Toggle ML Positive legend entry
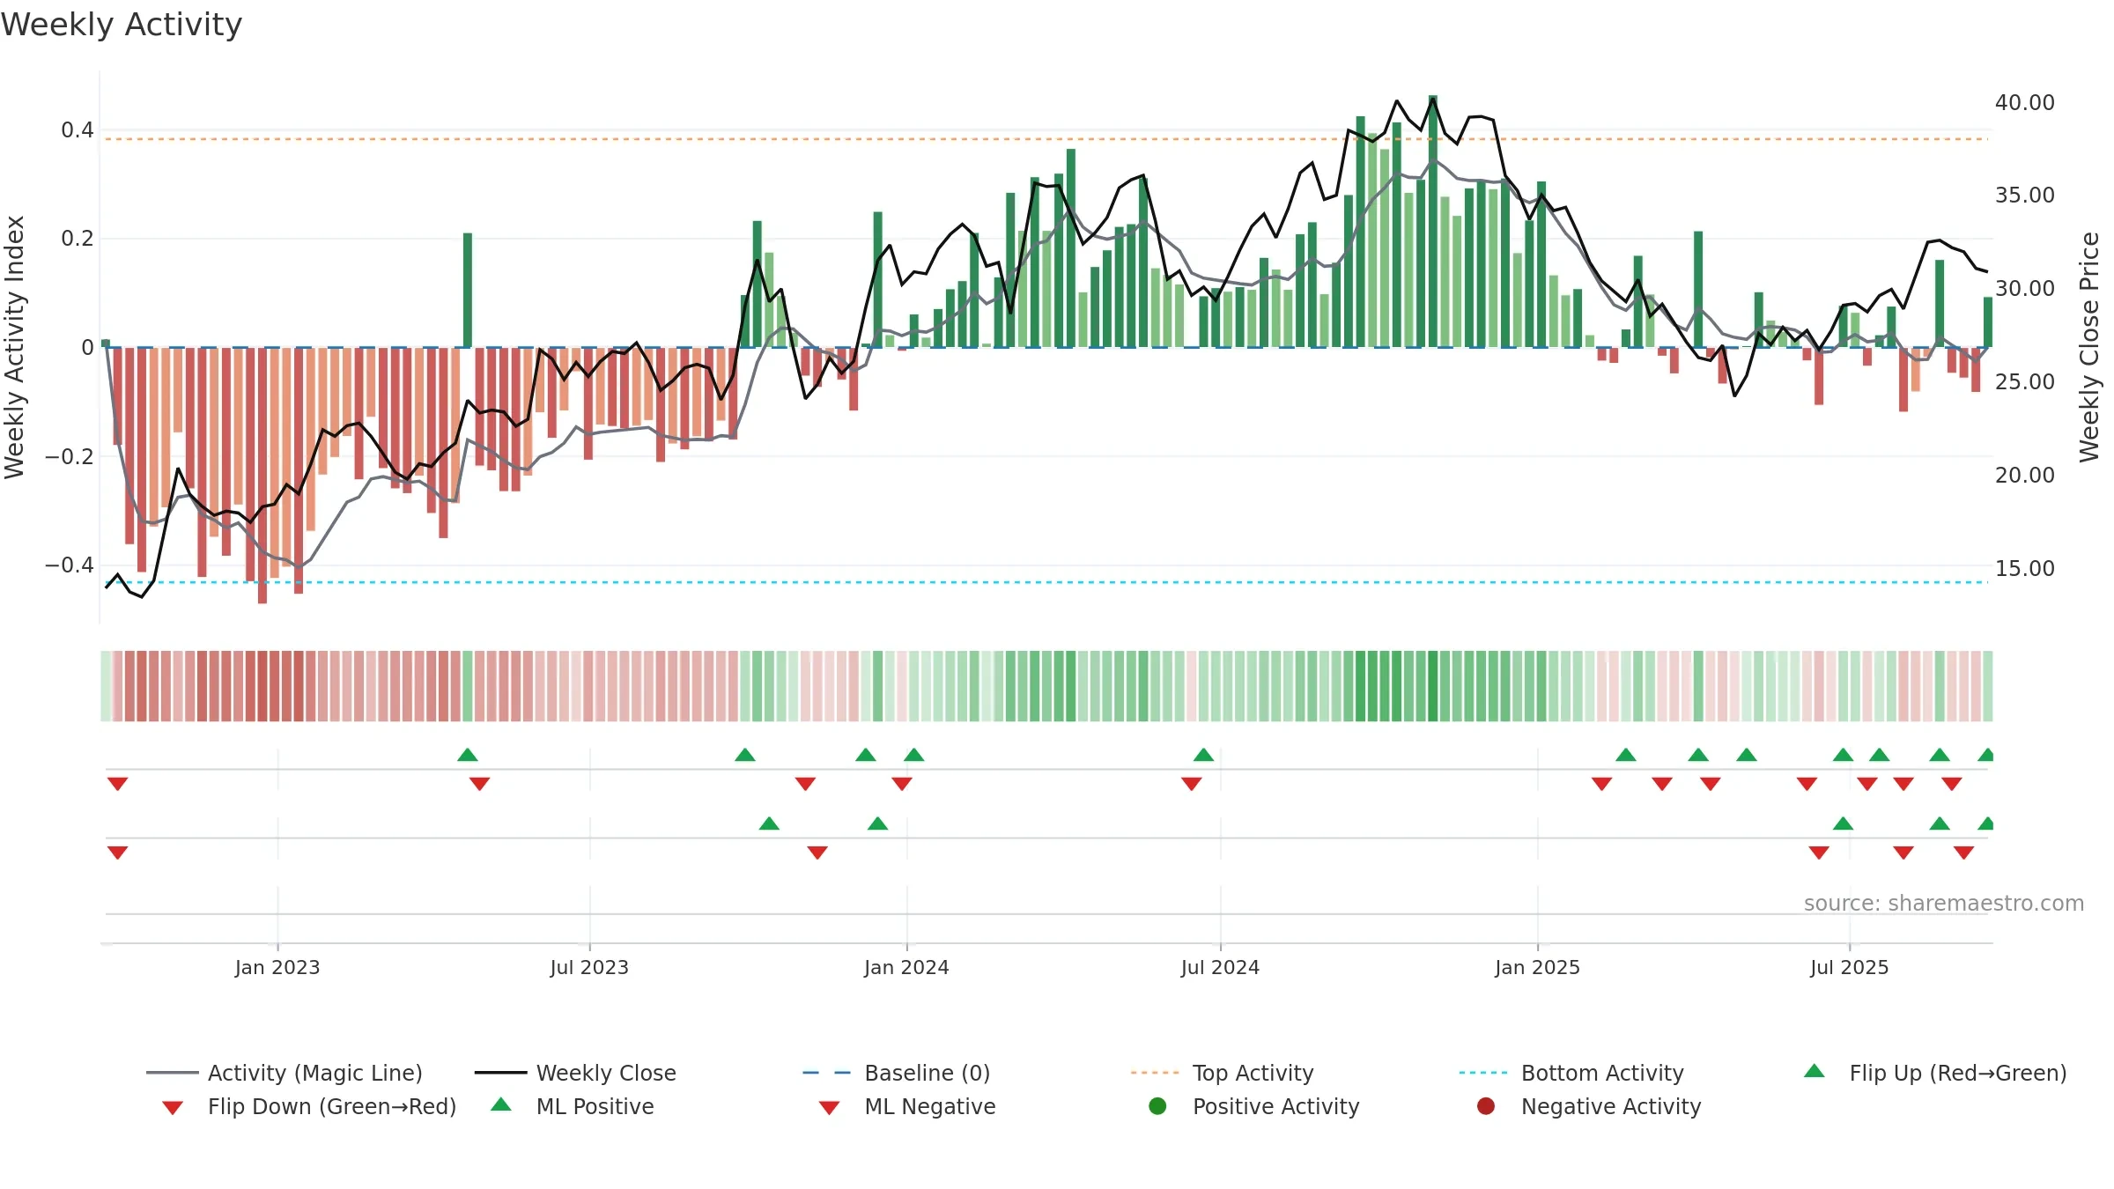The height and width of the screenshot is (1189, 2114). (573, 1106)
